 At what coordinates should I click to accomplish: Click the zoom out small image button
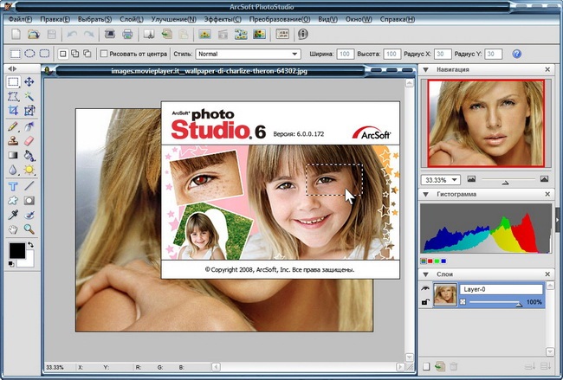[471, 178]
